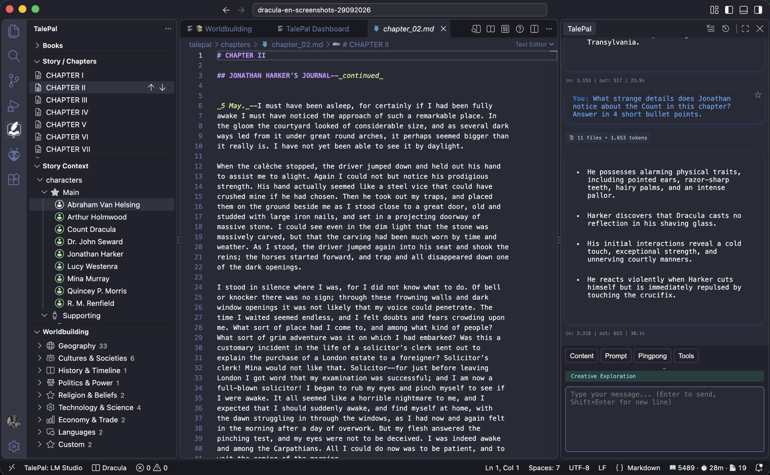The width and height of the screenshot is (770, 475).
Task: Toggle the primary sidebar layout button
Action: (729, 10)
